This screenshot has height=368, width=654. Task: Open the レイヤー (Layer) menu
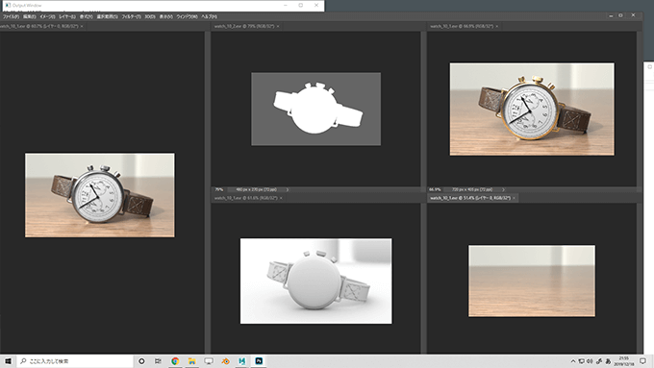click(67, 16)
